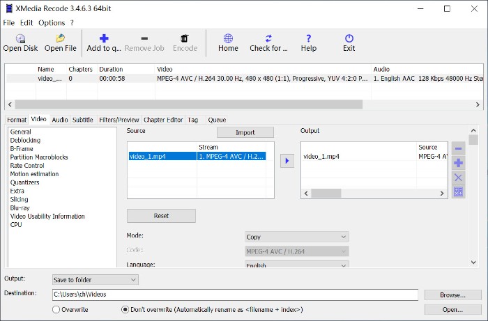Select the Don't overwrite radio button
This screenshot has height=321, width=488.
[x=125, y=309]
